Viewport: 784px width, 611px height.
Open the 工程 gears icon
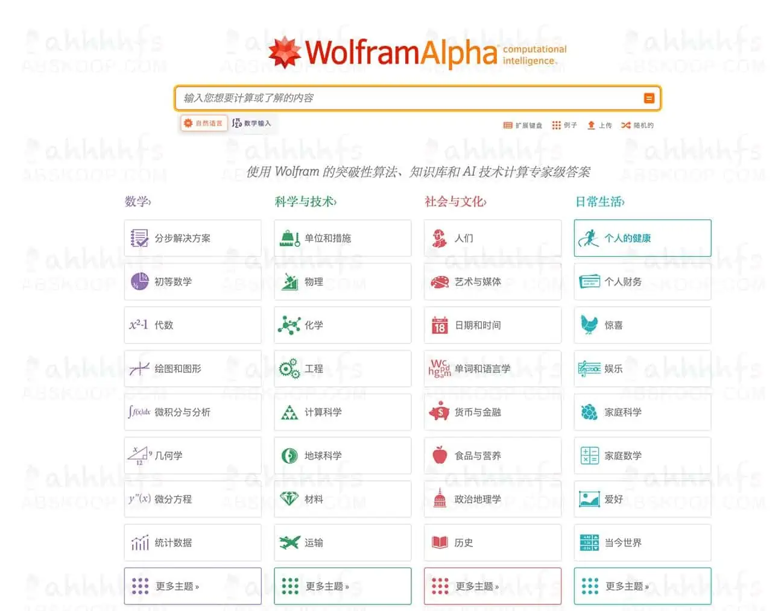coord(289,368)
